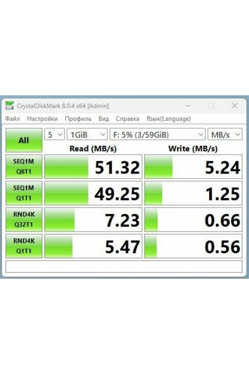Image resolution: width=249 pixels, height=374 pixels.
Task: Click the Read (MB/s) column header
Action: 93,148
